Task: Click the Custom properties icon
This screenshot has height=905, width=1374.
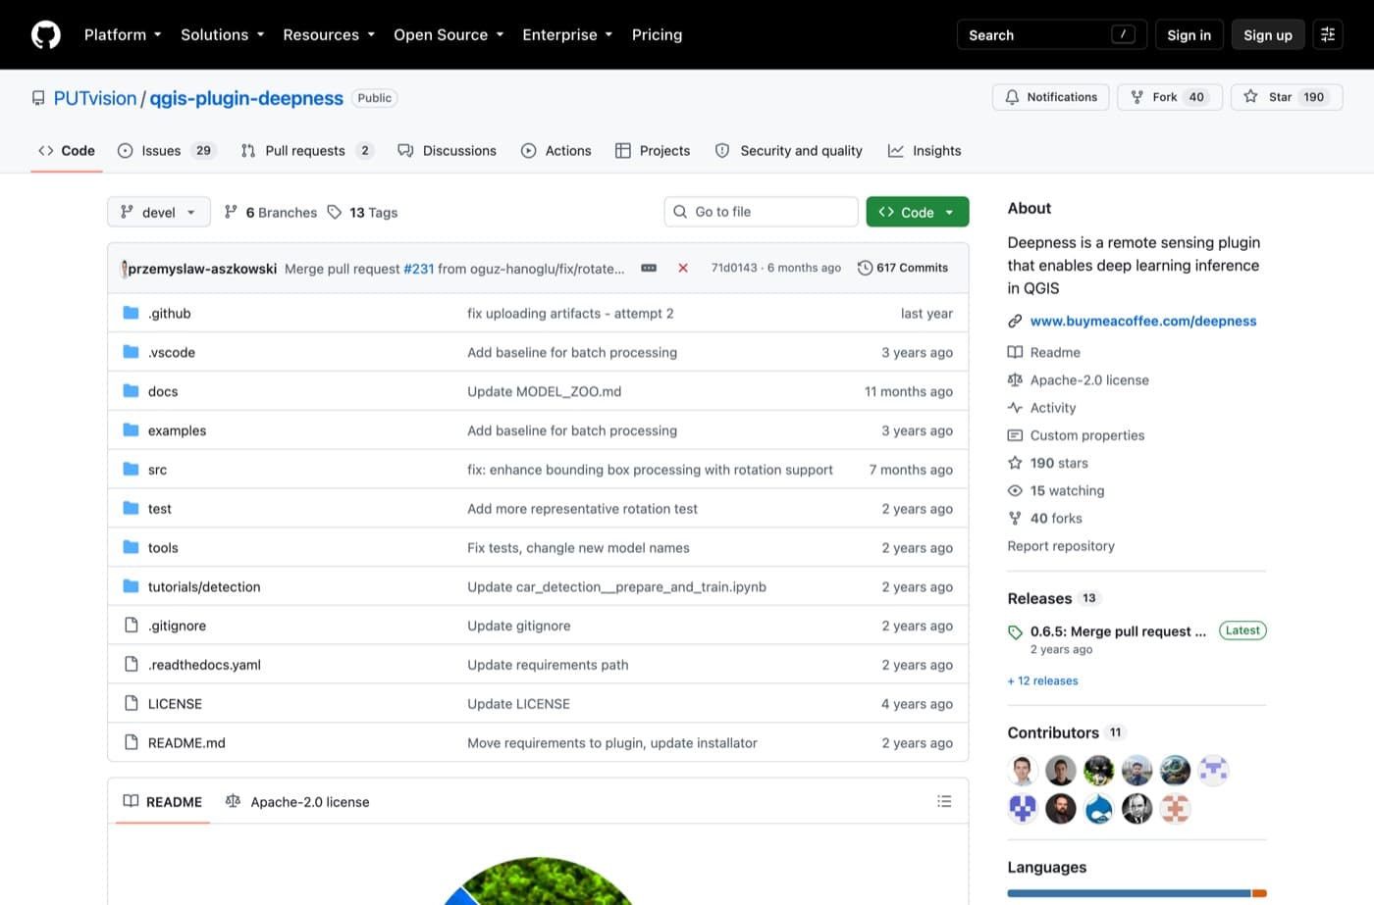Action: (x=1015, y=435)
